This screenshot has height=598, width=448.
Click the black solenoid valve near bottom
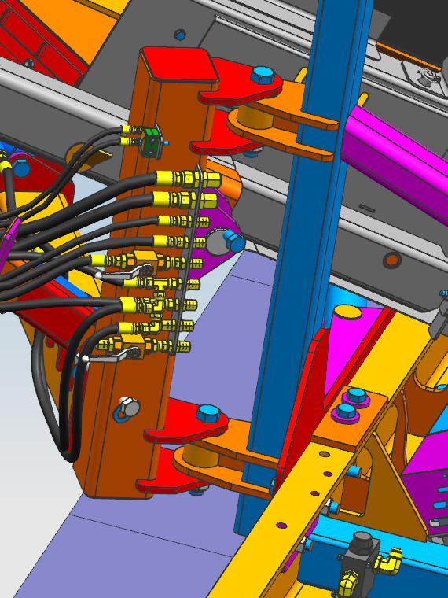(360, 560)
